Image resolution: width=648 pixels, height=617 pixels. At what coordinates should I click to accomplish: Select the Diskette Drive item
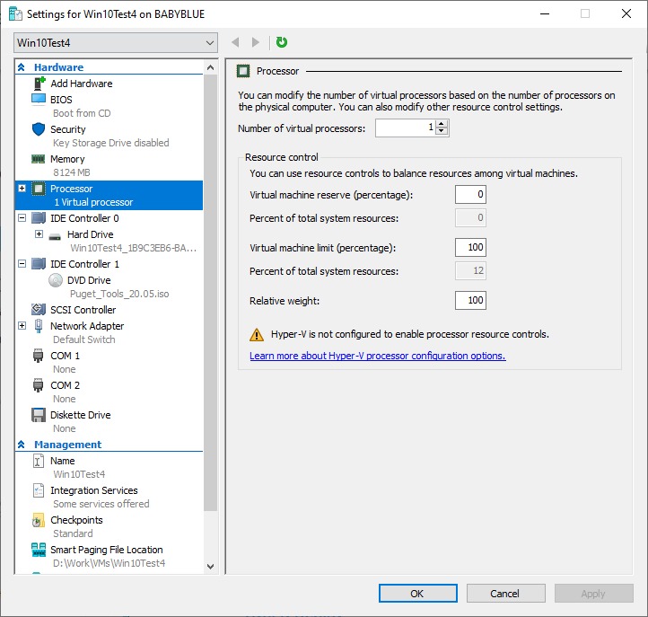pos(80,415)
